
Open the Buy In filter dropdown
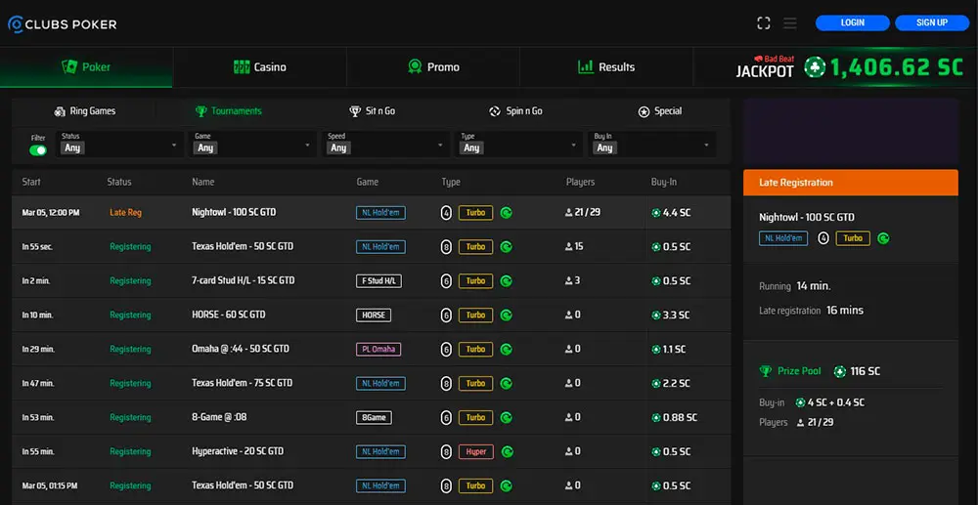point(651,145)
